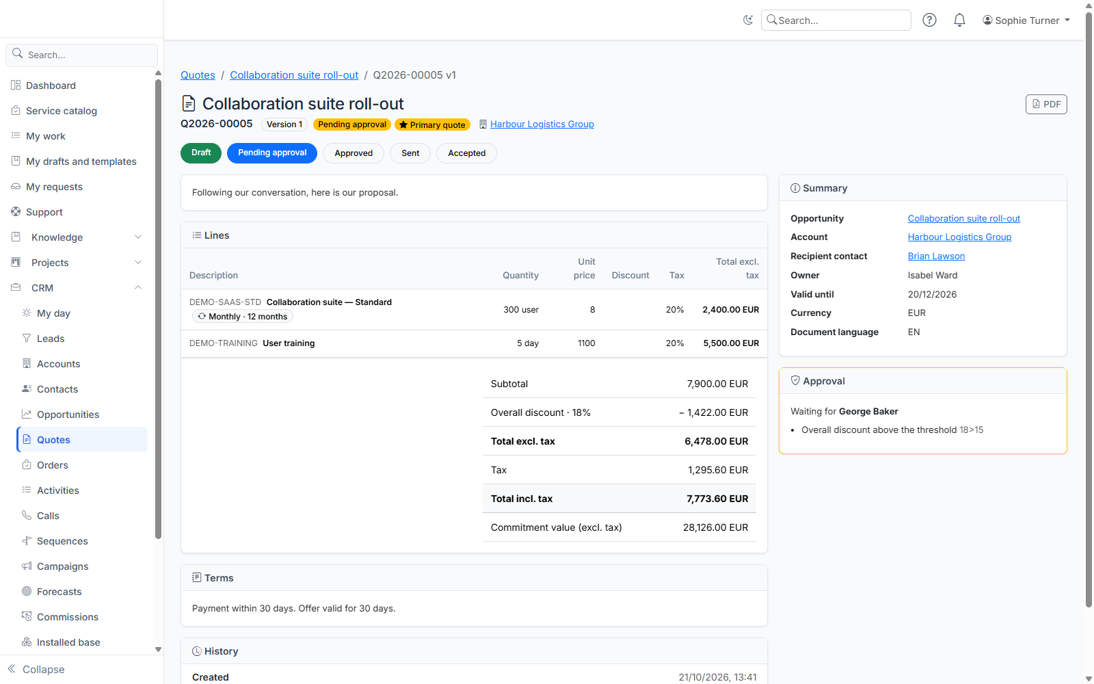The image size is (1094, 684).
Task: Select the Sent status step
Action: 410,153
